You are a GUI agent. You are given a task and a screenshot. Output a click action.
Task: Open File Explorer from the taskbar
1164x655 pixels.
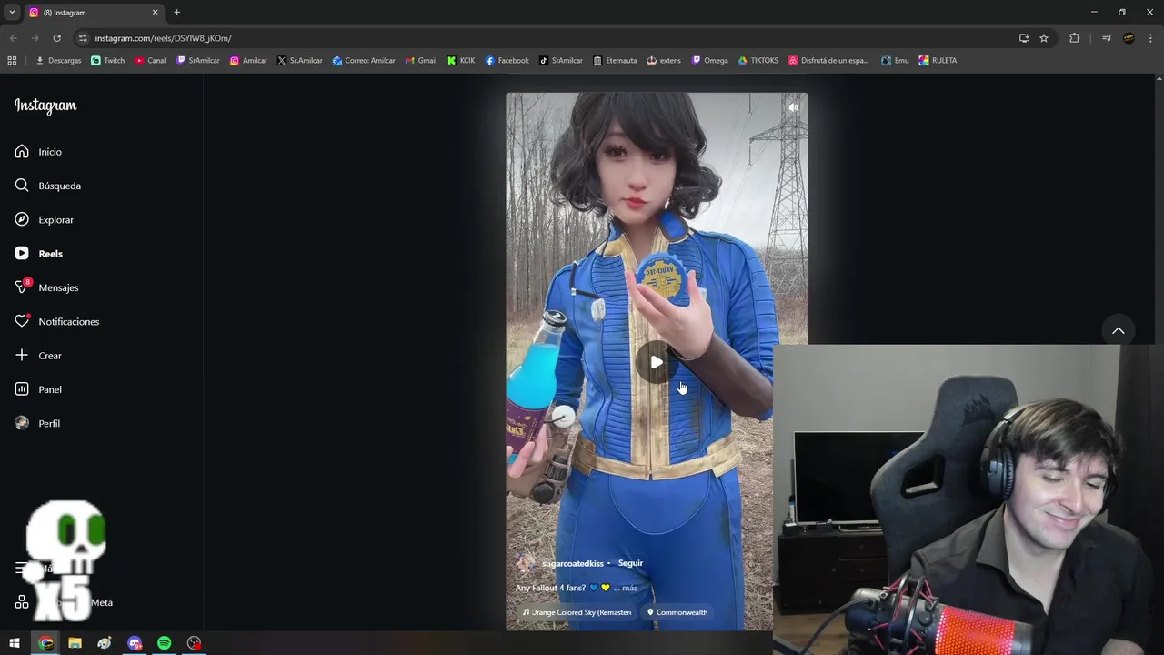75,643
